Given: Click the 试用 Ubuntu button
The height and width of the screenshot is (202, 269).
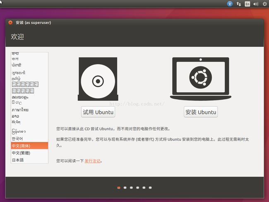Looking at the screenshot, I should (98, 112).
